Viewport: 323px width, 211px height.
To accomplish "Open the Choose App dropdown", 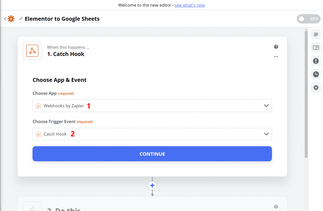I will [x=152, y=106].
